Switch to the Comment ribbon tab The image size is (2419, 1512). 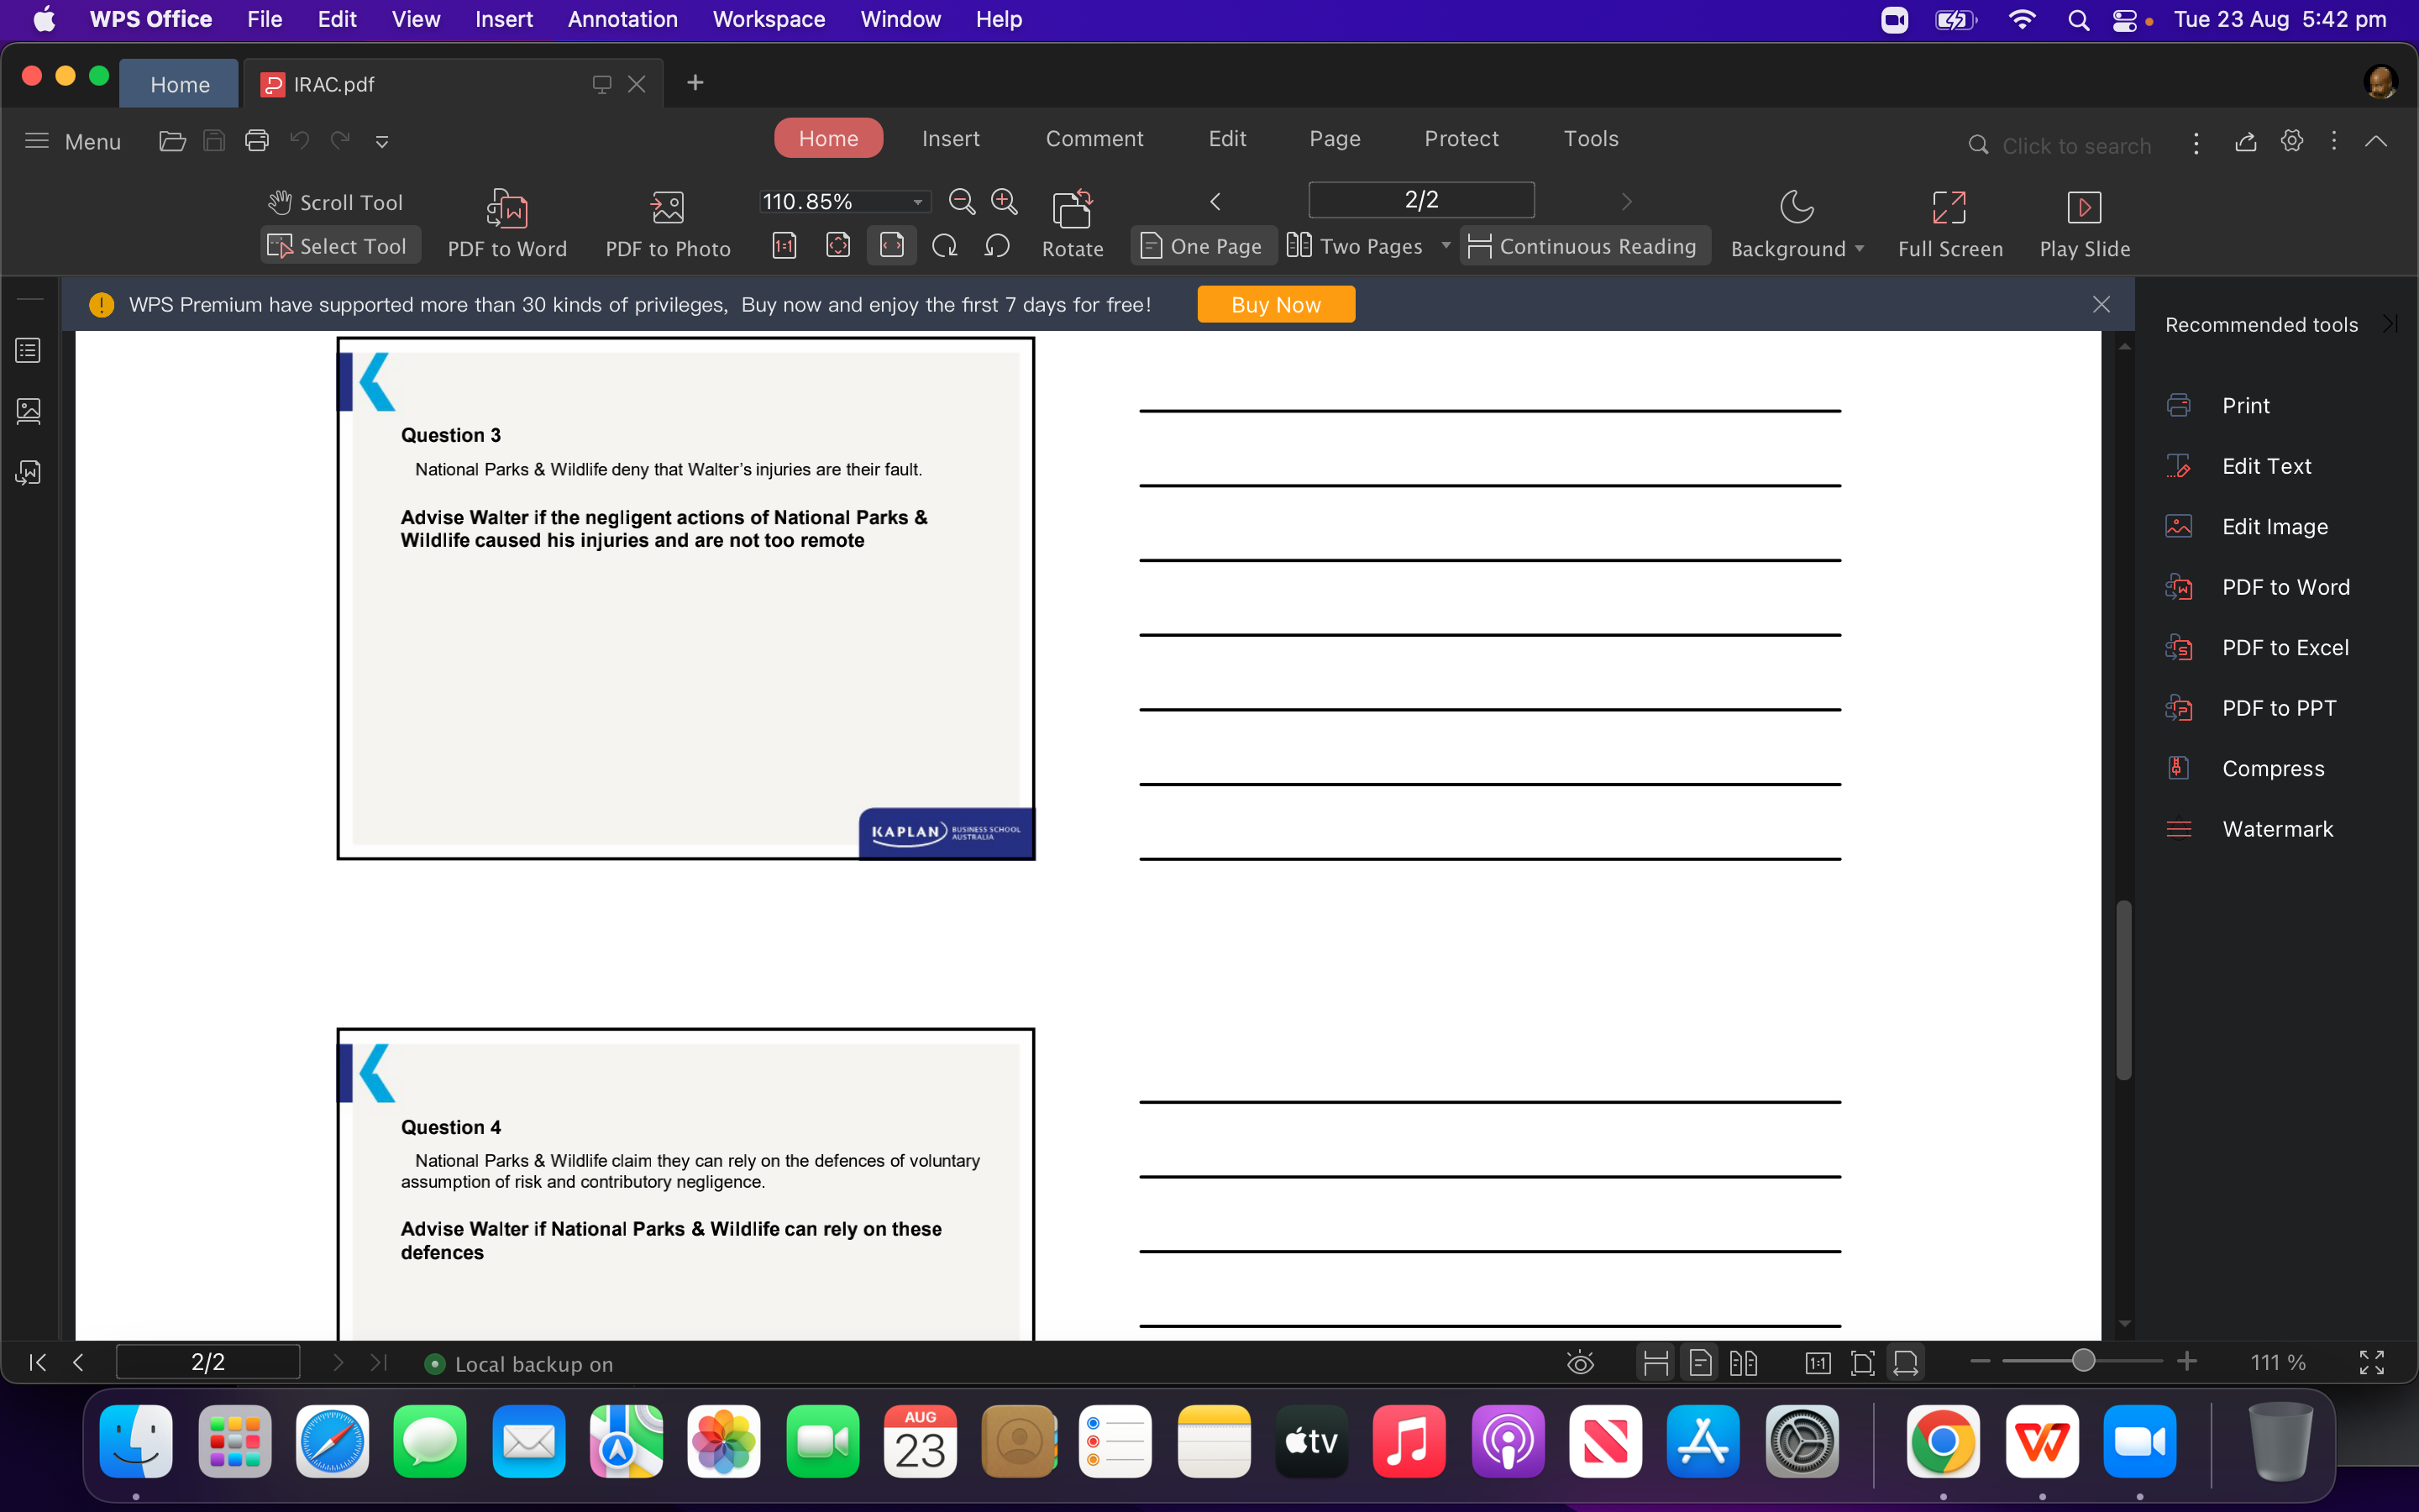point(1094,138)
